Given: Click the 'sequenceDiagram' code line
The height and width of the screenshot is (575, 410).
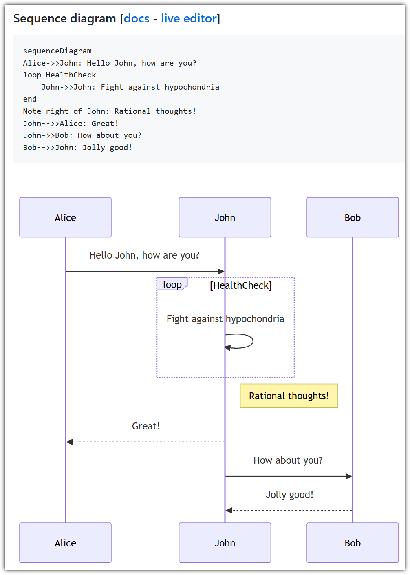Looking at the screenshot, I should tap(57, 51).
